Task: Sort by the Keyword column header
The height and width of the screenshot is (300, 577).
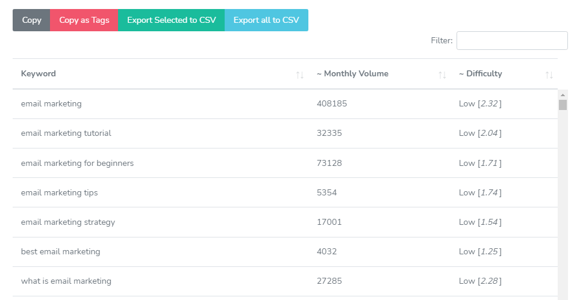Action: point(39,73)
